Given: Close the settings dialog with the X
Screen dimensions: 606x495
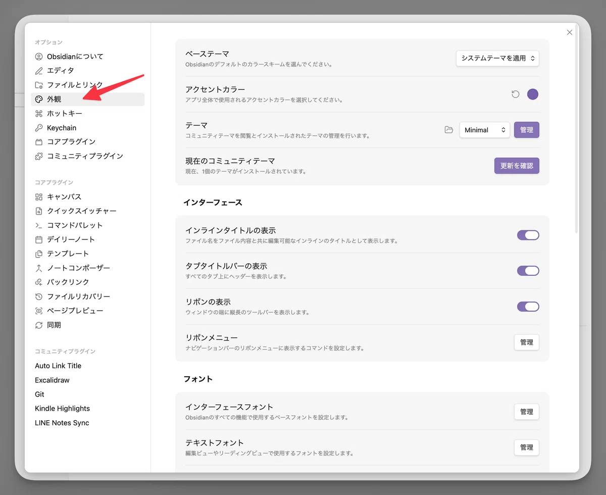Looking at the screenshot, I should [x=570, y=32].
